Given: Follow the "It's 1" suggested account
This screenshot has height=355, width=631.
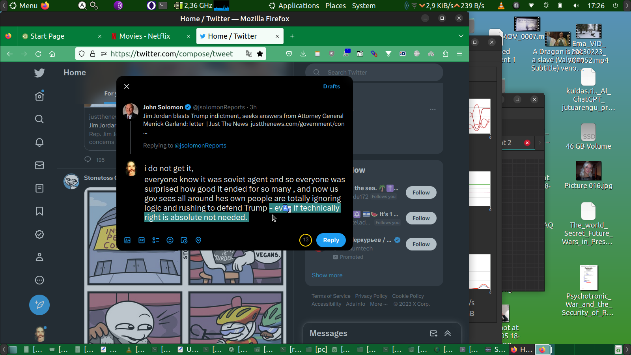Looking at the screenshot, I should coord(421,218).
